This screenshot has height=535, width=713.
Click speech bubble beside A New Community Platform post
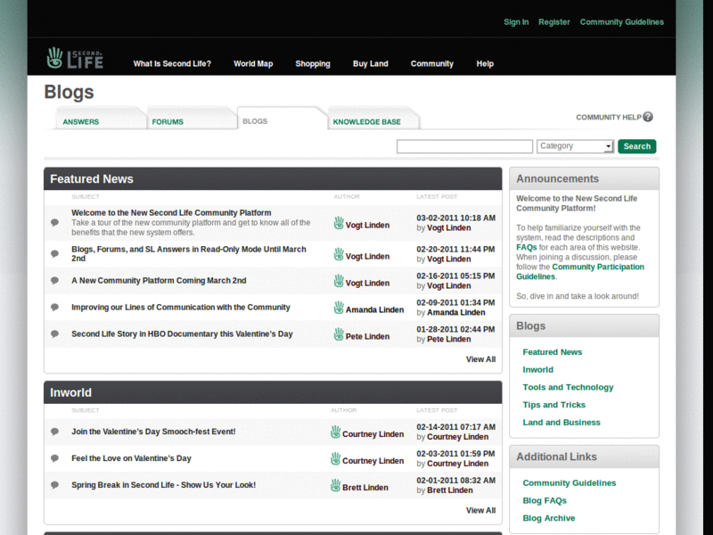coord(54,281)
